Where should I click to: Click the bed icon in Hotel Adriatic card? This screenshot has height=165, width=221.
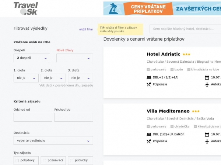point(149,77)
